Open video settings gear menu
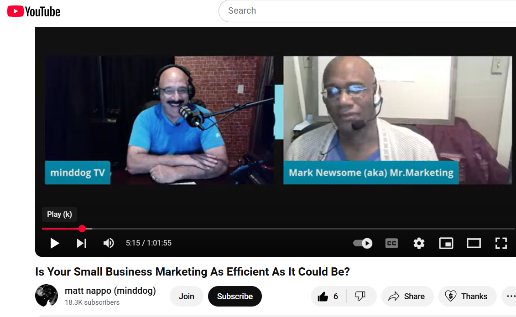Screen dimensions: 516x317 coord(419,243)
